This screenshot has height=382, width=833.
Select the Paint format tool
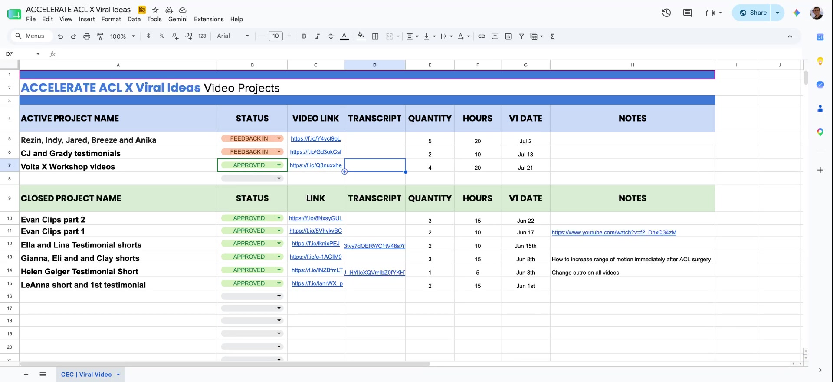click(x=100, y=36)
